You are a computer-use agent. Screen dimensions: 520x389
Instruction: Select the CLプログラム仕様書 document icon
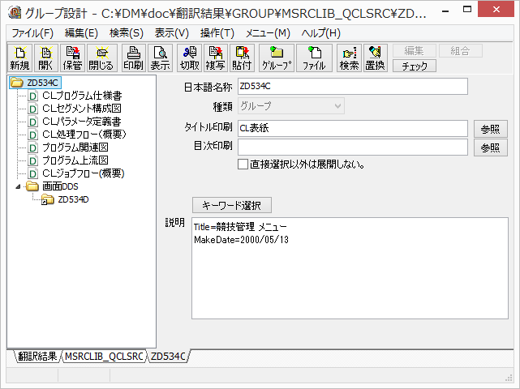click(x=32, y=96)
